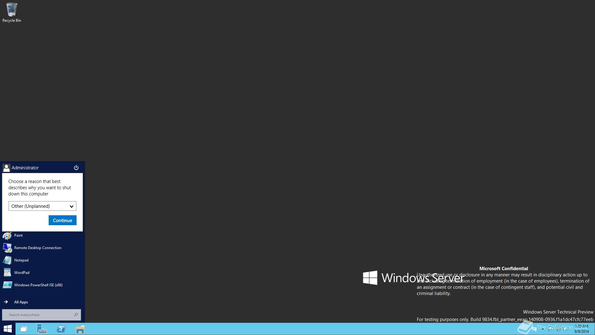Click the All Apps label
This screenshot has height=335, width=595.
(x=21, y=302)
